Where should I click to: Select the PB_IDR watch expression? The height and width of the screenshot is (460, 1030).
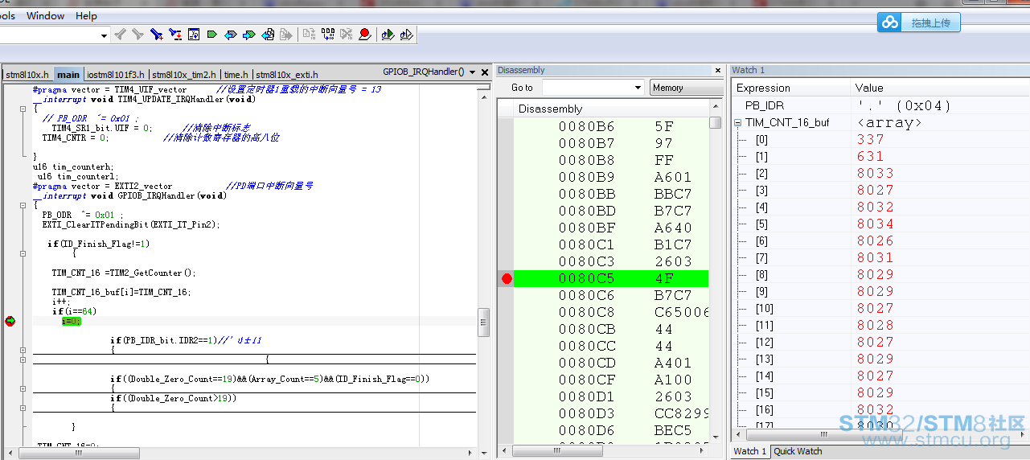tap(764, 105)
